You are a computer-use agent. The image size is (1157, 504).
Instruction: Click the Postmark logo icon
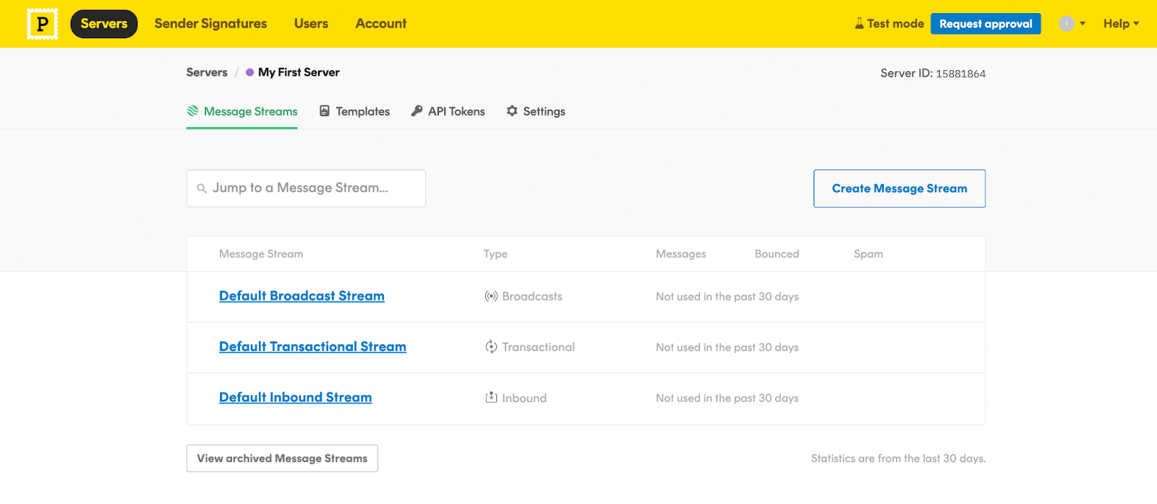42,24
